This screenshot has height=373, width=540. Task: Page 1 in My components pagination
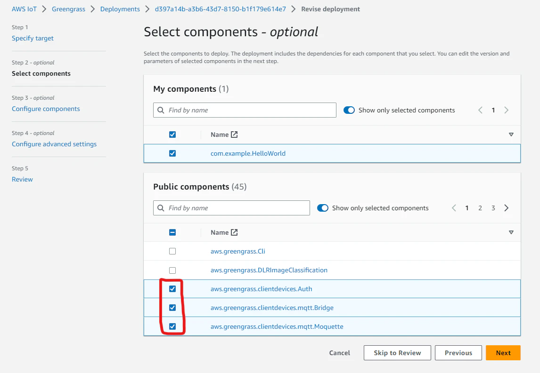(x=493, y=110)
